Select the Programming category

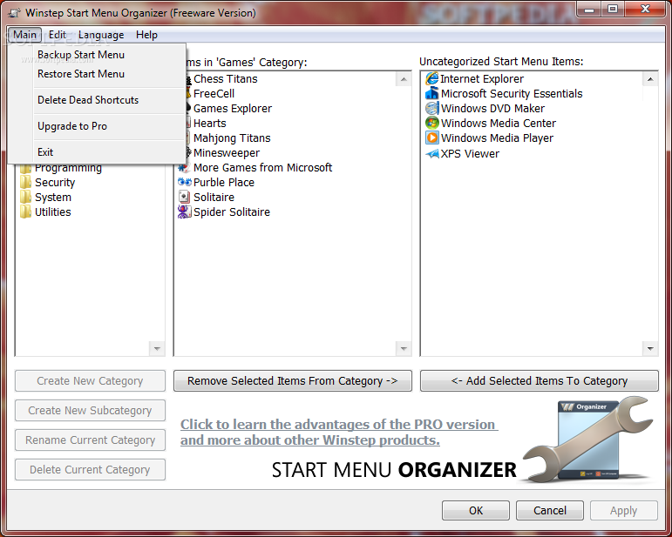[x=69, y=168]
